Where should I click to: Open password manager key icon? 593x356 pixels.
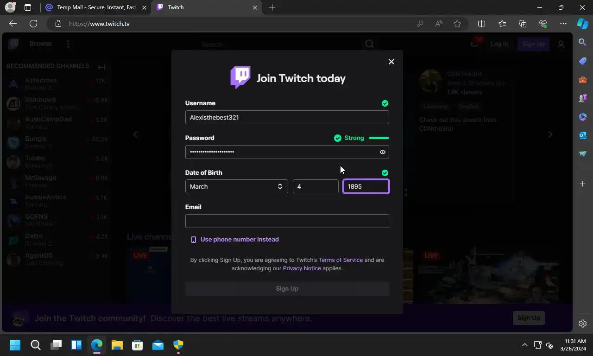420,24
